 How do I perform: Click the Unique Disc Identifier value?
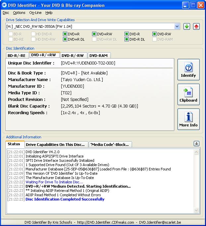point(88,63)
